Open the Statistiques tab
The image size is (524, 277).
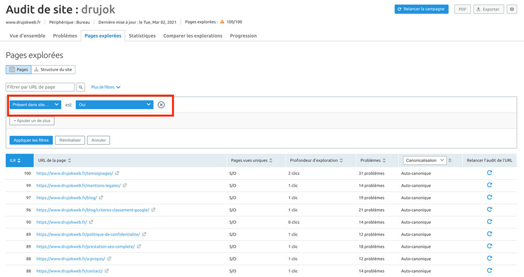tap(142, 36)
